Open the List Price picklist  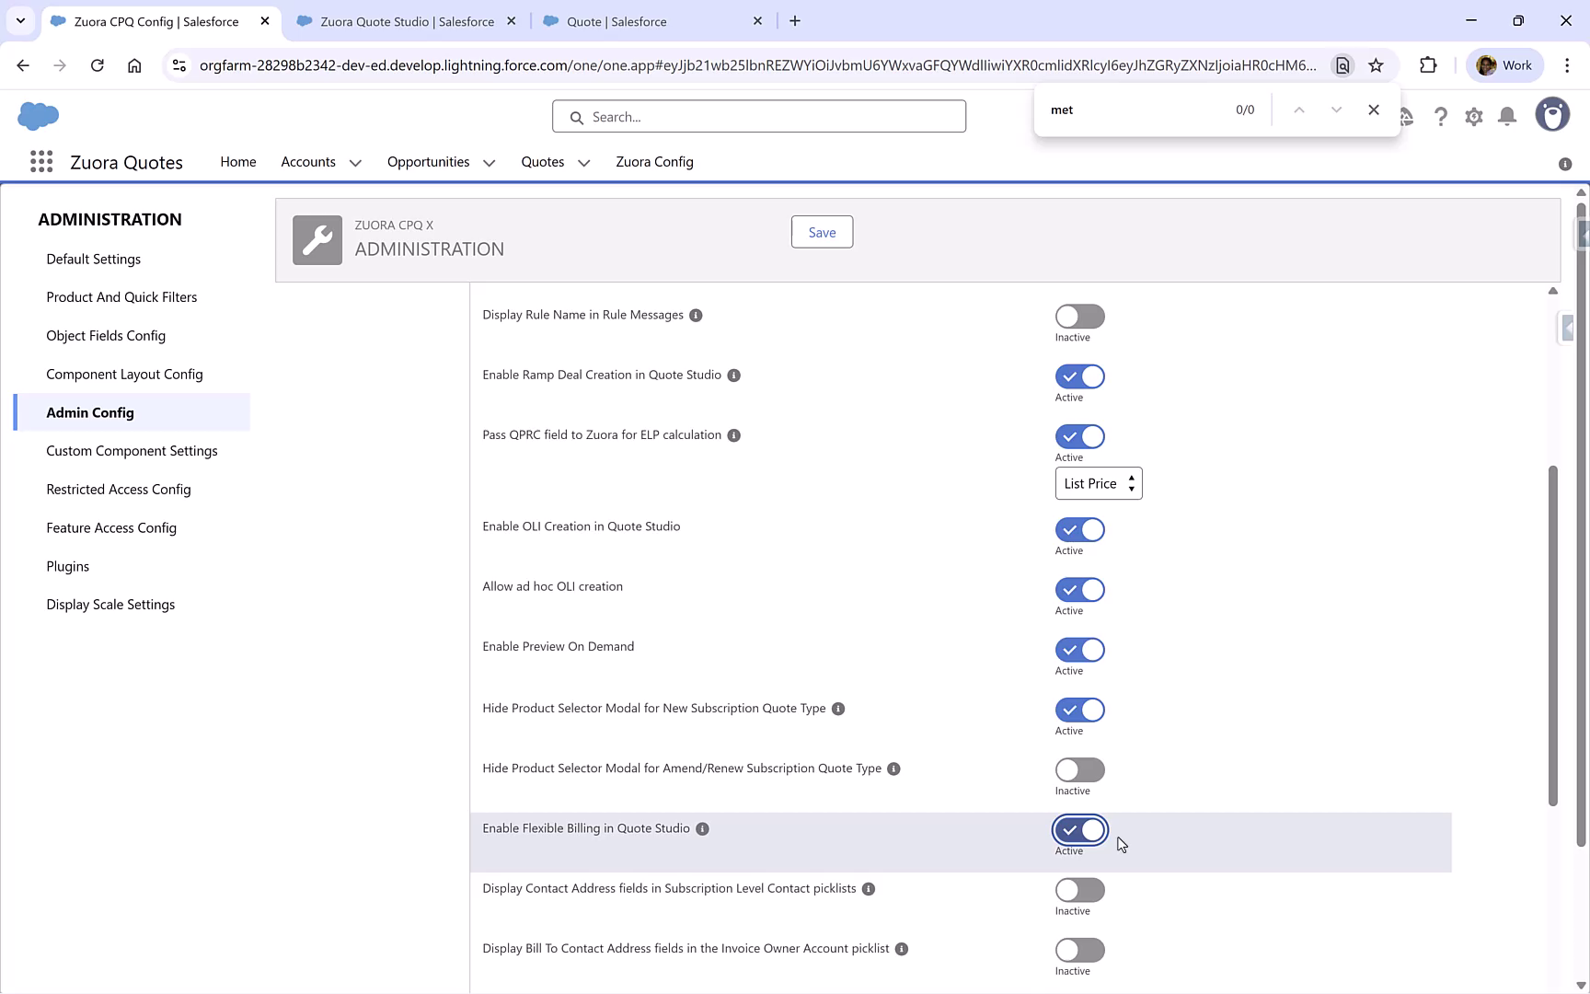[x=1098, y=483]
